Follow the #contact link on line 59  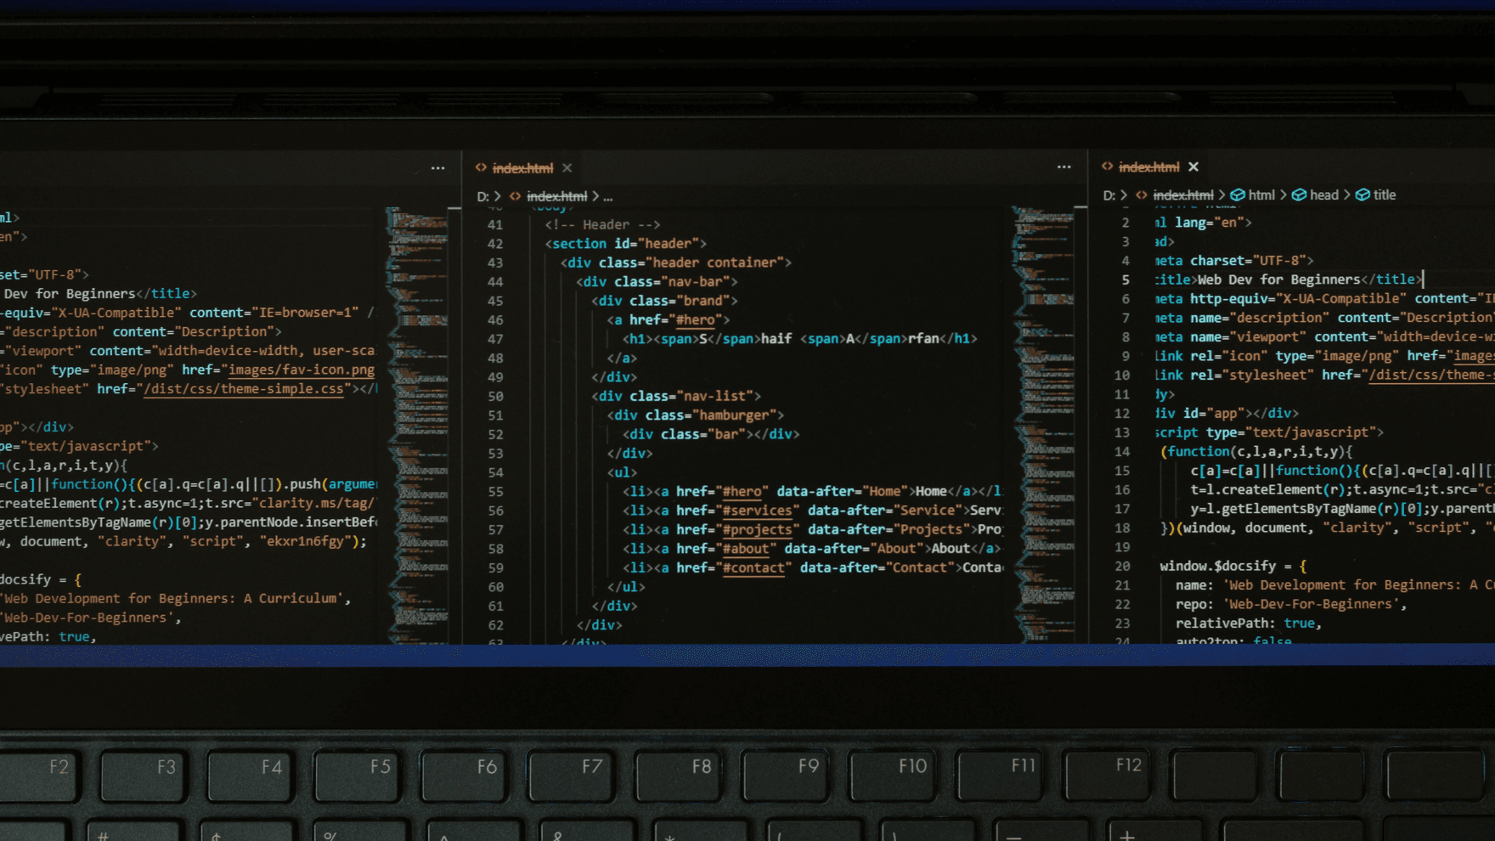click(753, 567)
